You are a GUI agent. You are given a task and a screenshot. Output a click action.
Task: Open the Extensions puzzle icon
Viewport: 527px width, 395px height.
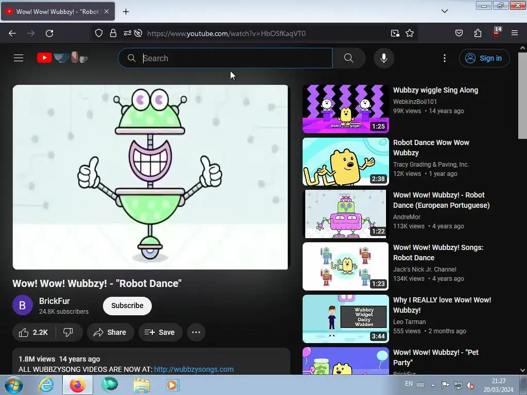tap(478, 33)
